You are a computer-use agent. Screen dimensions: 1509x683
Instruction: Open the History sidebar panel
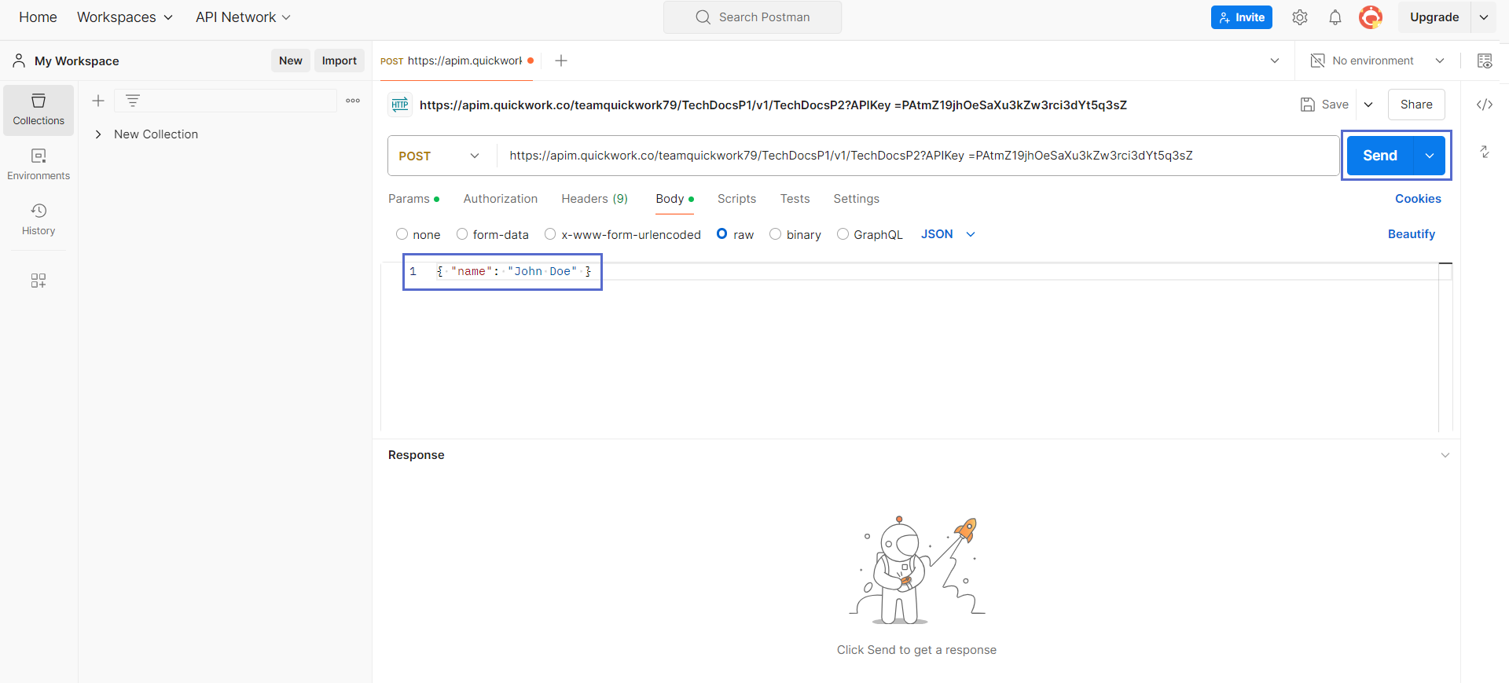click(39, 220)
